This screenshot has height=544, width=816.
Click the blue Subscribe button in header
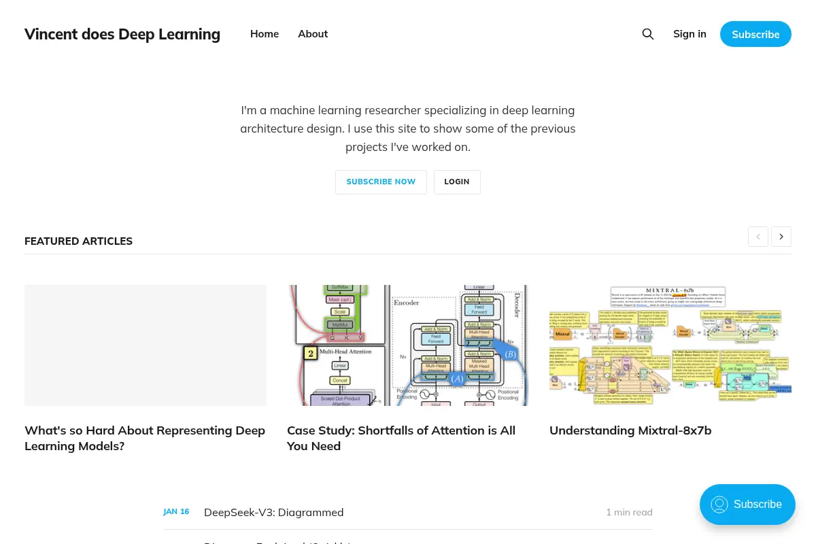pyautogui.click(x=755, y=34)
